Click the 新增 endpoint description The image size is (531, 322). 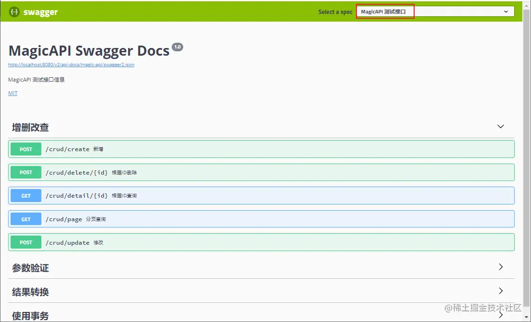pos(98,149)
